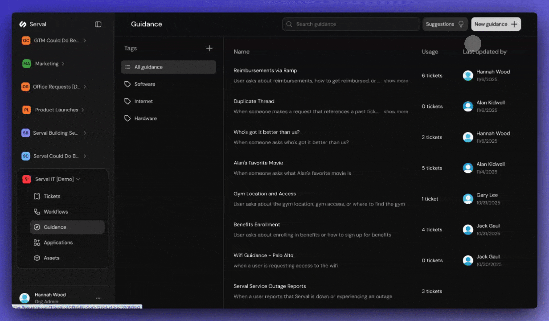Filter guidance by Hardware tag

[x=168, y=118]
